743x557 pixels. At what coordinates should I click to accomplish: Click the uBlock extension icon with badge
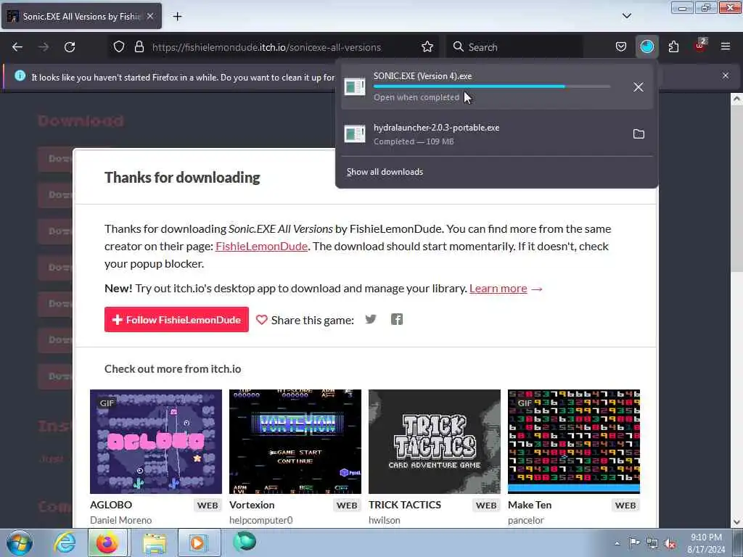(700, 46)
